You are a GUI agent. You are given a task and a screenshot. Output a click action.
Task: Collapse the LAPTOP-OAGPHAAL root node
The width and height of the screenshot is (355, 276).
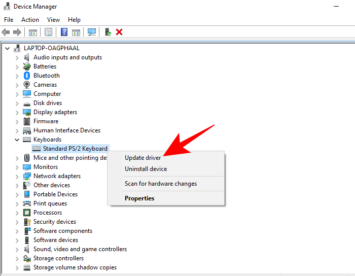point(8,48)
